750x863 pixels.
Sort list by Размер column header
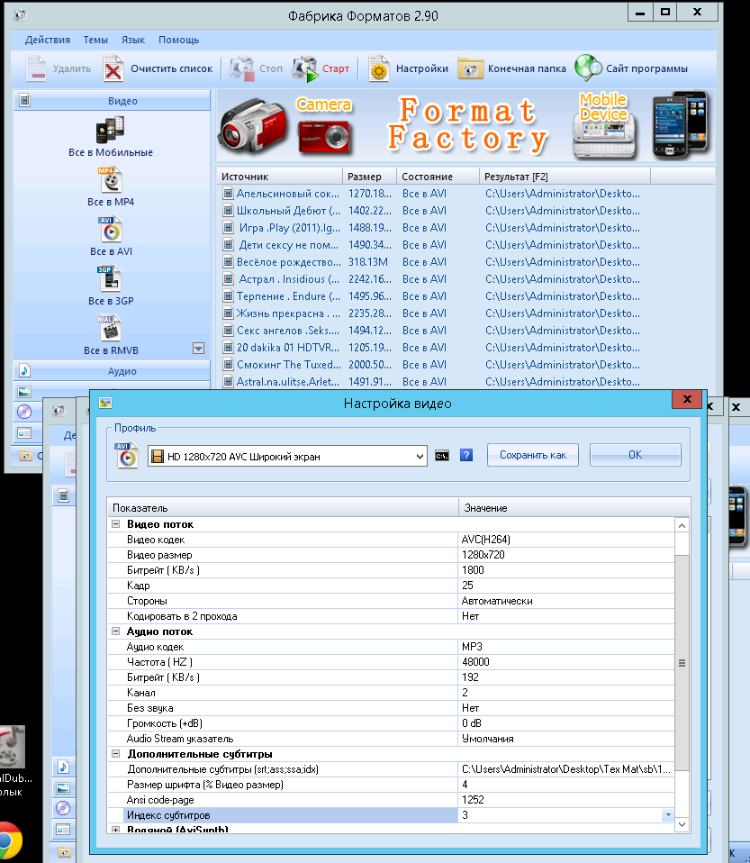370,177
